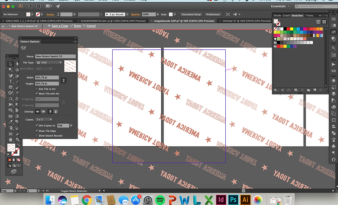The width and height of the screenshot is (338, 205).
Task: Select the Artboard tool
Action: pos(10,134)
